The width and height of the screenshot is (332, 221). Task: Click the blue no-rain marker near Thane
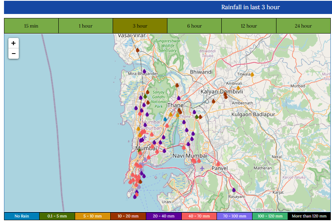pyautogui.click(x=165, y=119)
